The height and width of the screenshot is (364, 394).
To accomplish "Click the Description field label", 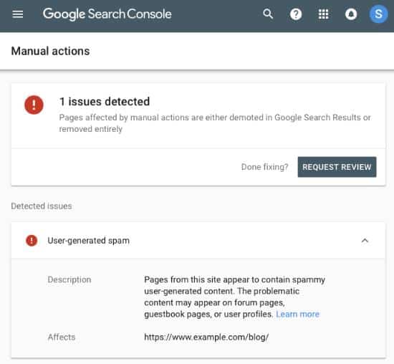I will click(69, 279).
